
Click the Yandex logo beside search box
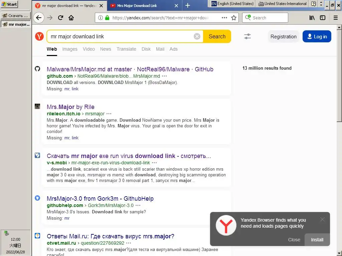click(x=39, y=36)
